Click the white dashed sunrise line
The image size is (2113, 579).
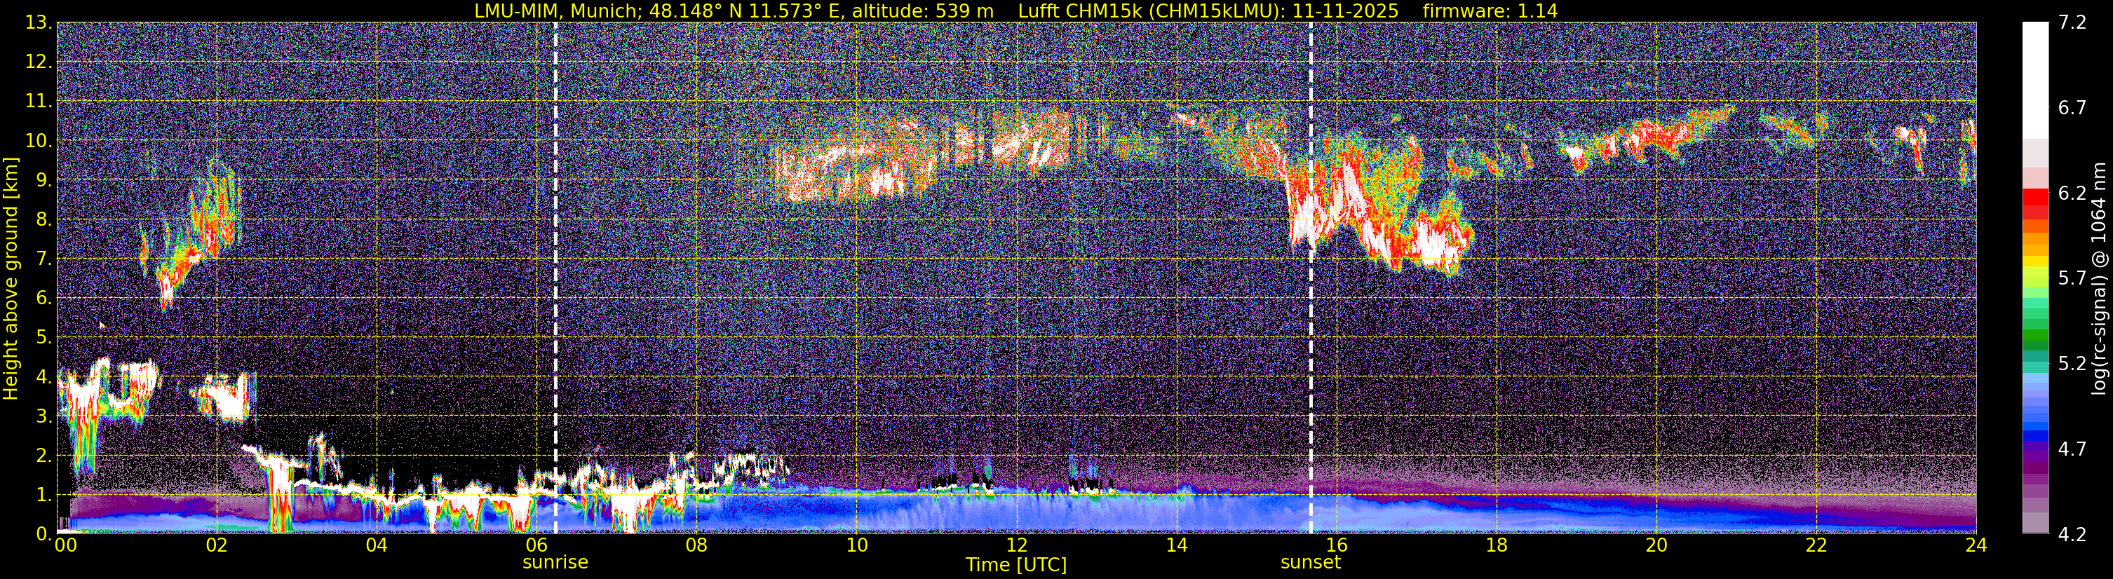(x=555, y=277)
